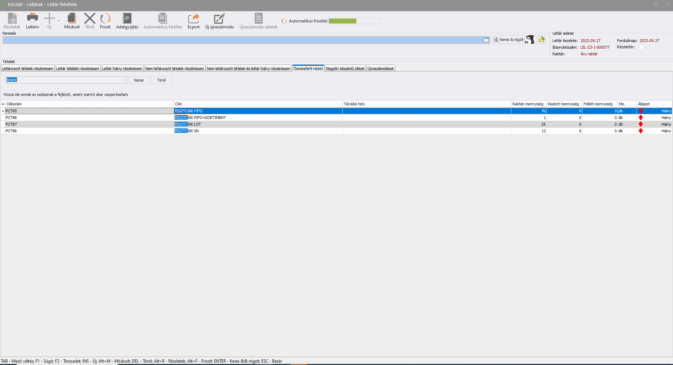The height and width of the screenshot is (365, 673).
Task: Open the Keresés field's popup button
Action: coord(486,40)
